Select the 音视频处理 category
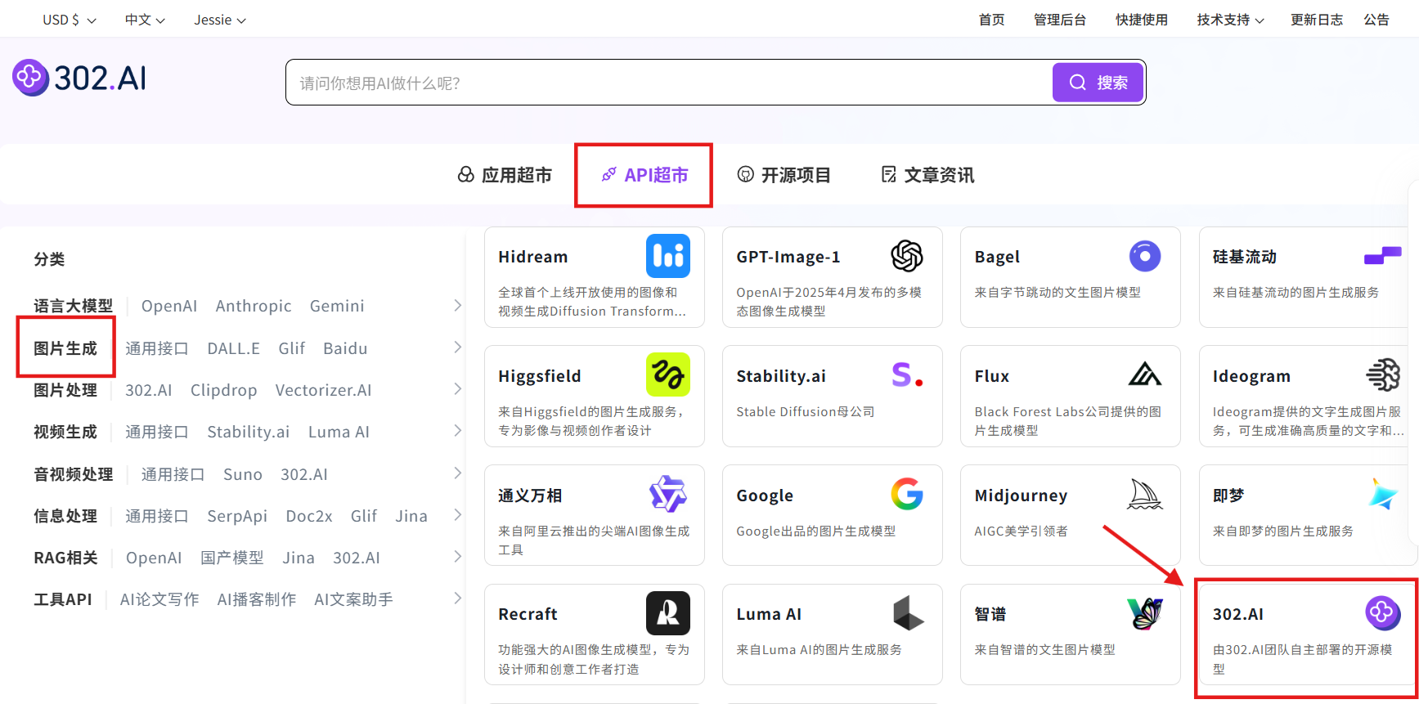The width and height of the screenshot is (1419, 704). (x=74, y=474)
